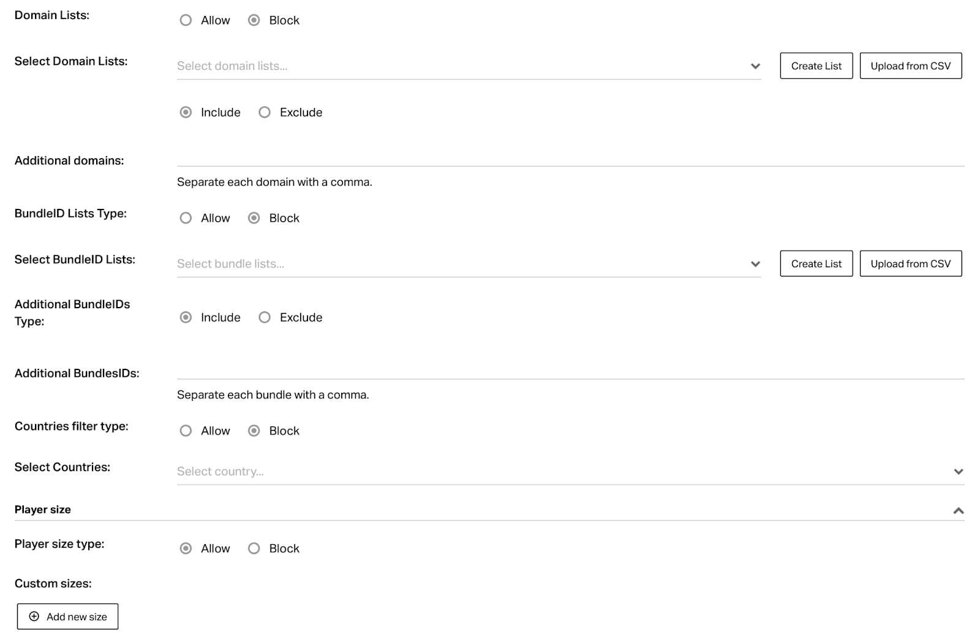Select Block for Domain Lists
The width and height of the screenshot is (980, 644).
tap(254, 20)
